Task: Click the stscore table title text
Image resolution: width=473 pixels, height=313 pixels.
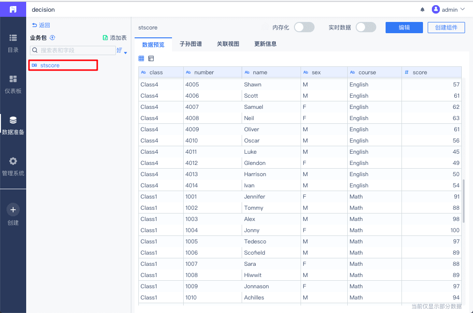Action: pos(148,28)
